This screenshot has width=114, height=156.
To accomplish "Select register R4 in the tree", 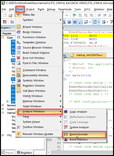I will [x=13, y=56].
